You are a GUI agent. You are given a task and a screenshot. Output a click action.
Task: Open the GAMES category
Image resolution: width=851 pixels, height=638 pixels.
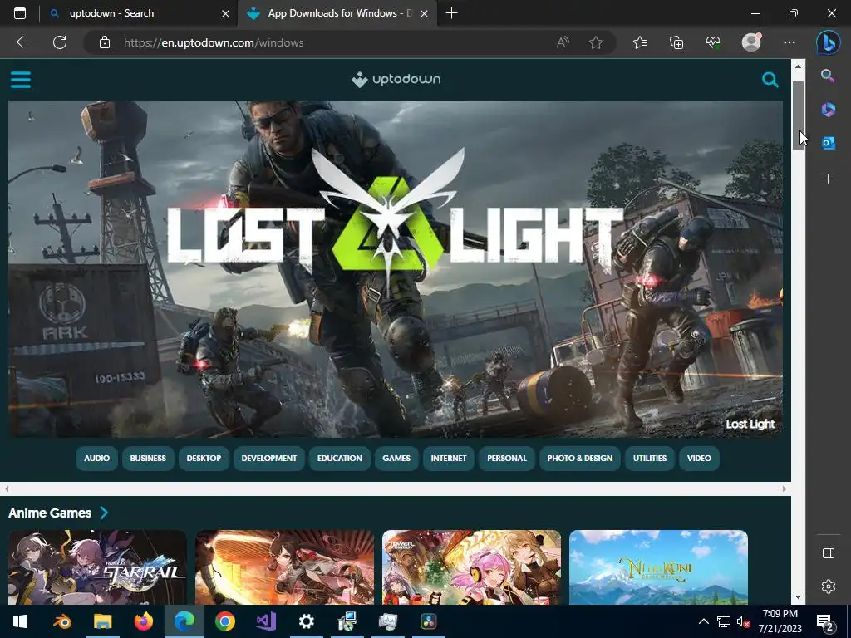click(396, 458)
